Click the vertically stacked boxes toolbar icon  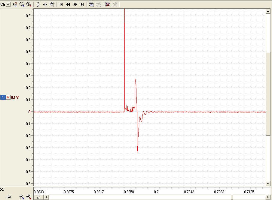pos(38,4)
